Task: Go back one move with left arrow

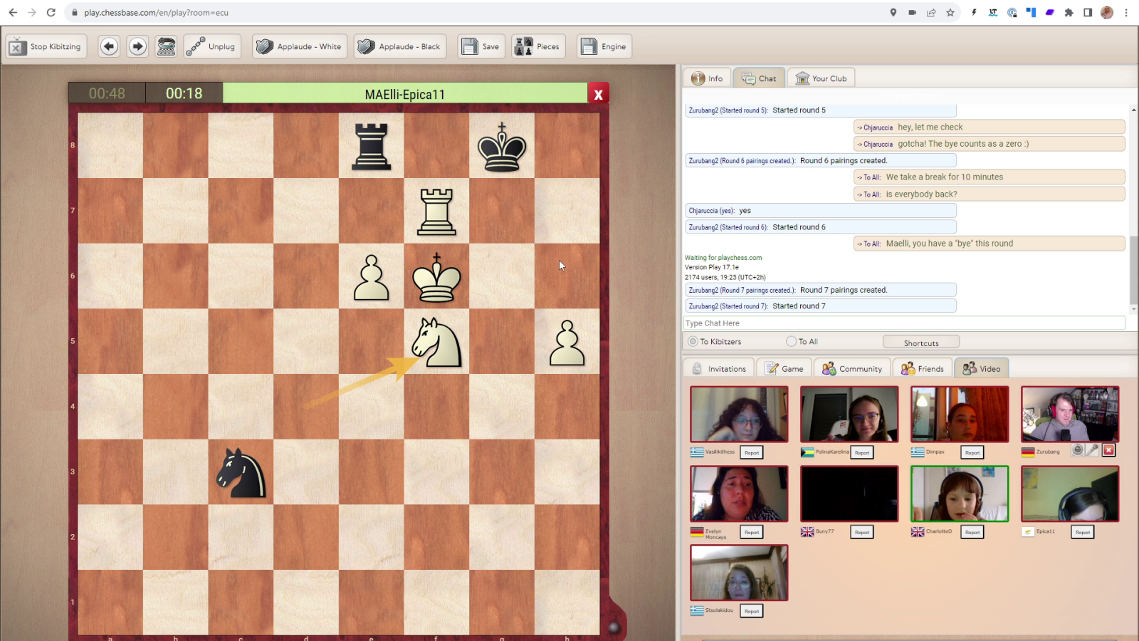Action: (109, 47)
